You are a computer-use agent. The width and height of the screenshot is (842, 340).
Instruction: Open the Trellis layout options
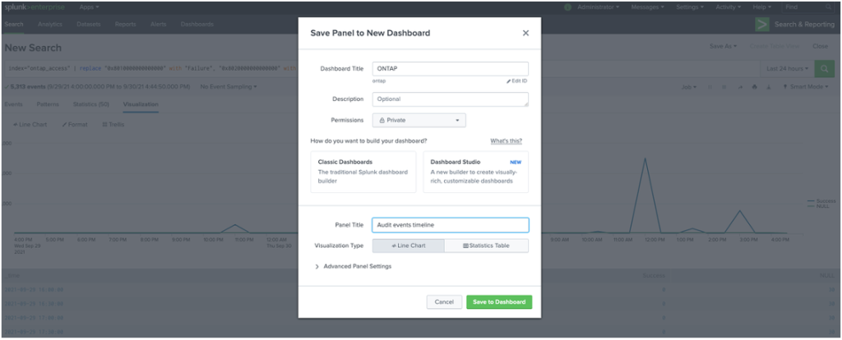point(113,124)
